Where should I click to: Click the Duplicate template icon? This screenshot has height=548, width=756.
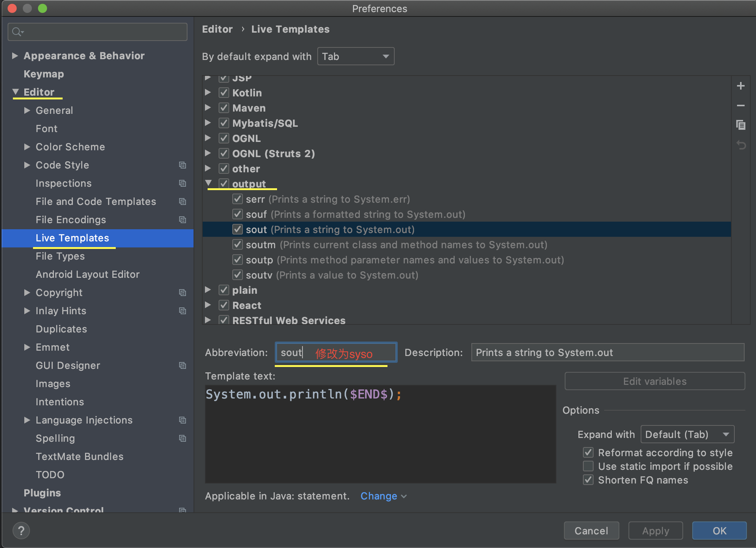pyautogui.click(x=740, y=125)
